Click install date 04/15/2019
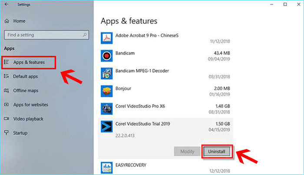 pos(219,130)
